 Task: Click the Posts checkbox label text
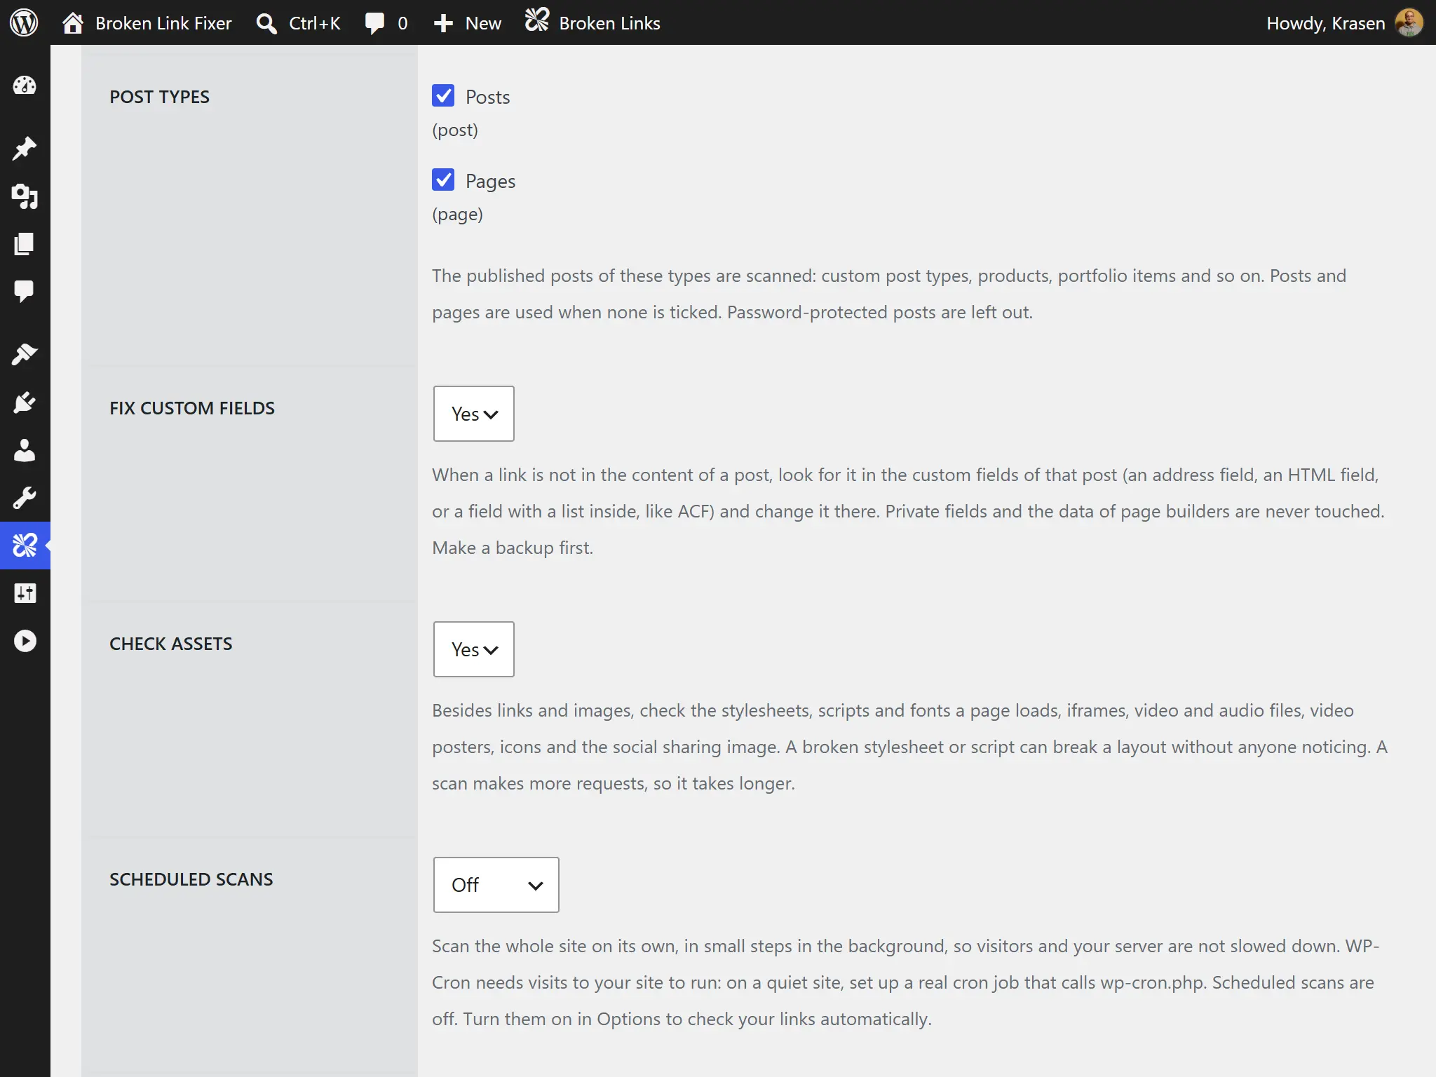[487, 97]
